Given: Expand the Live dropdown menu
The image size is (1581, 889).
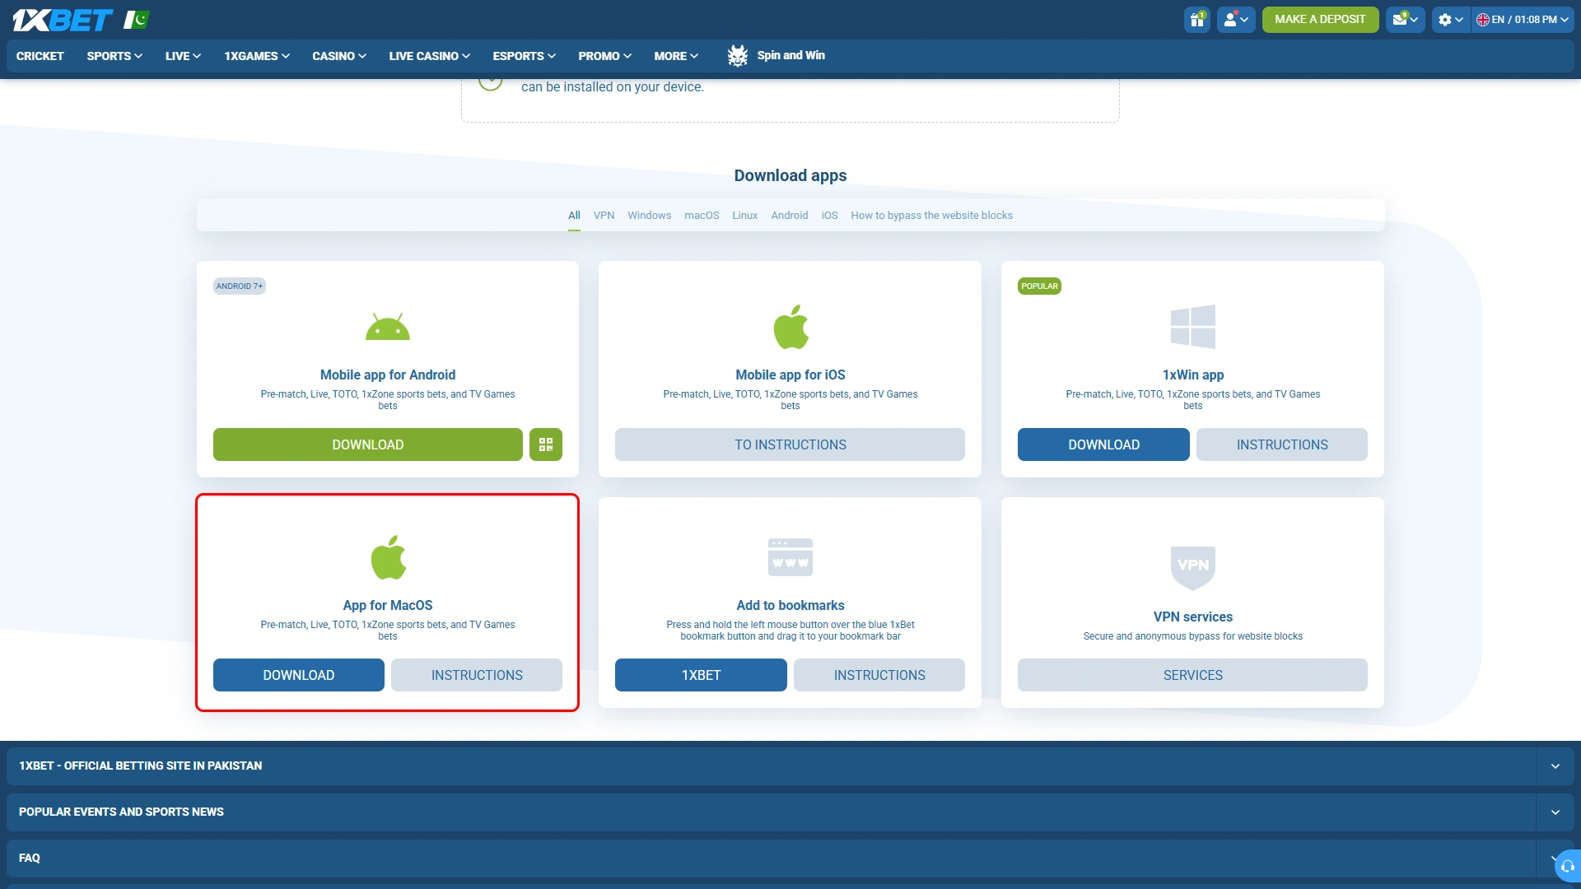Looking at the screenshot, I should (183, 56).
